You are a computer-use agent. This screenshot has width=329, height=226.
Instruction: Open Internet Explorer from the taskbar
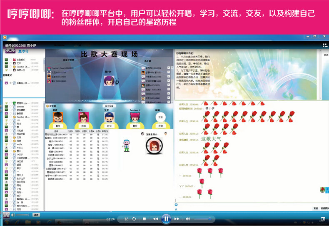pyautogui.click(x=17, y=223)
